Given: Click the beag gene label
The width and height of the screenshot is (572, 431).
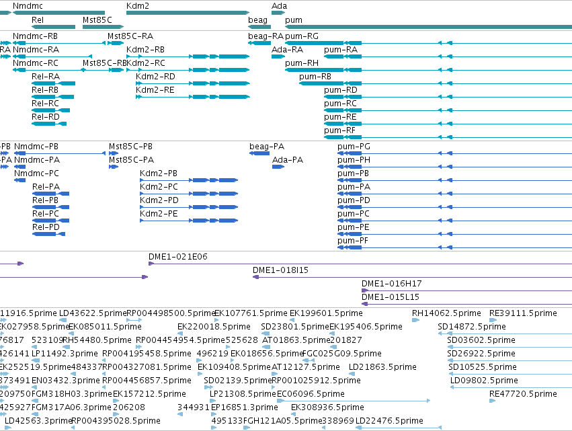Looking at the screenshot, I should [x=257, y=19].
